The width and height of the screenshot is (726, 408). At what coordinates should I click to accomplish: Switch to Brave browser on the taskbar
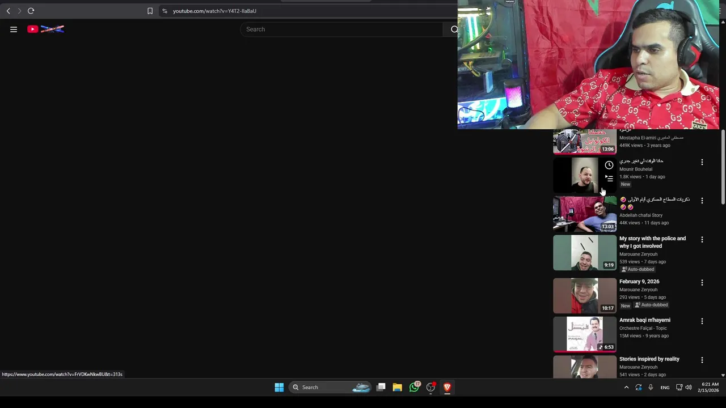(x=447, y=387)
